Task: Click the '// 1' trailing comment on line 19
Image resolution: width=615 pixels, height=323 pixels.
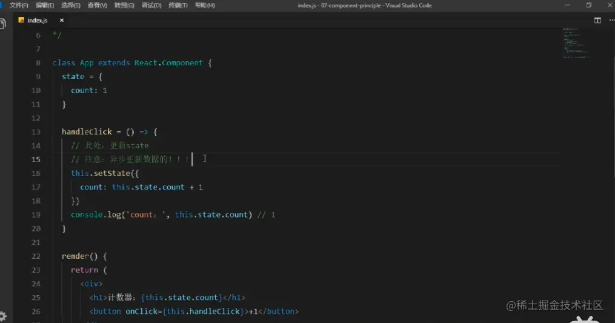Action: coord(267,215)
